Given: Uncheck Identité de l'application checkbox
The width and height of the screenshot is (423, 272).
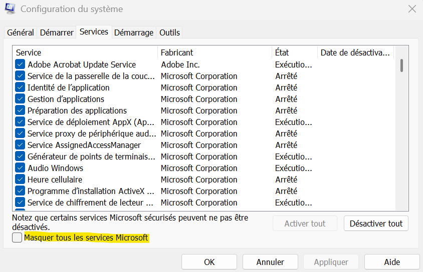Looking at the screenshot, I should point(20,87).
